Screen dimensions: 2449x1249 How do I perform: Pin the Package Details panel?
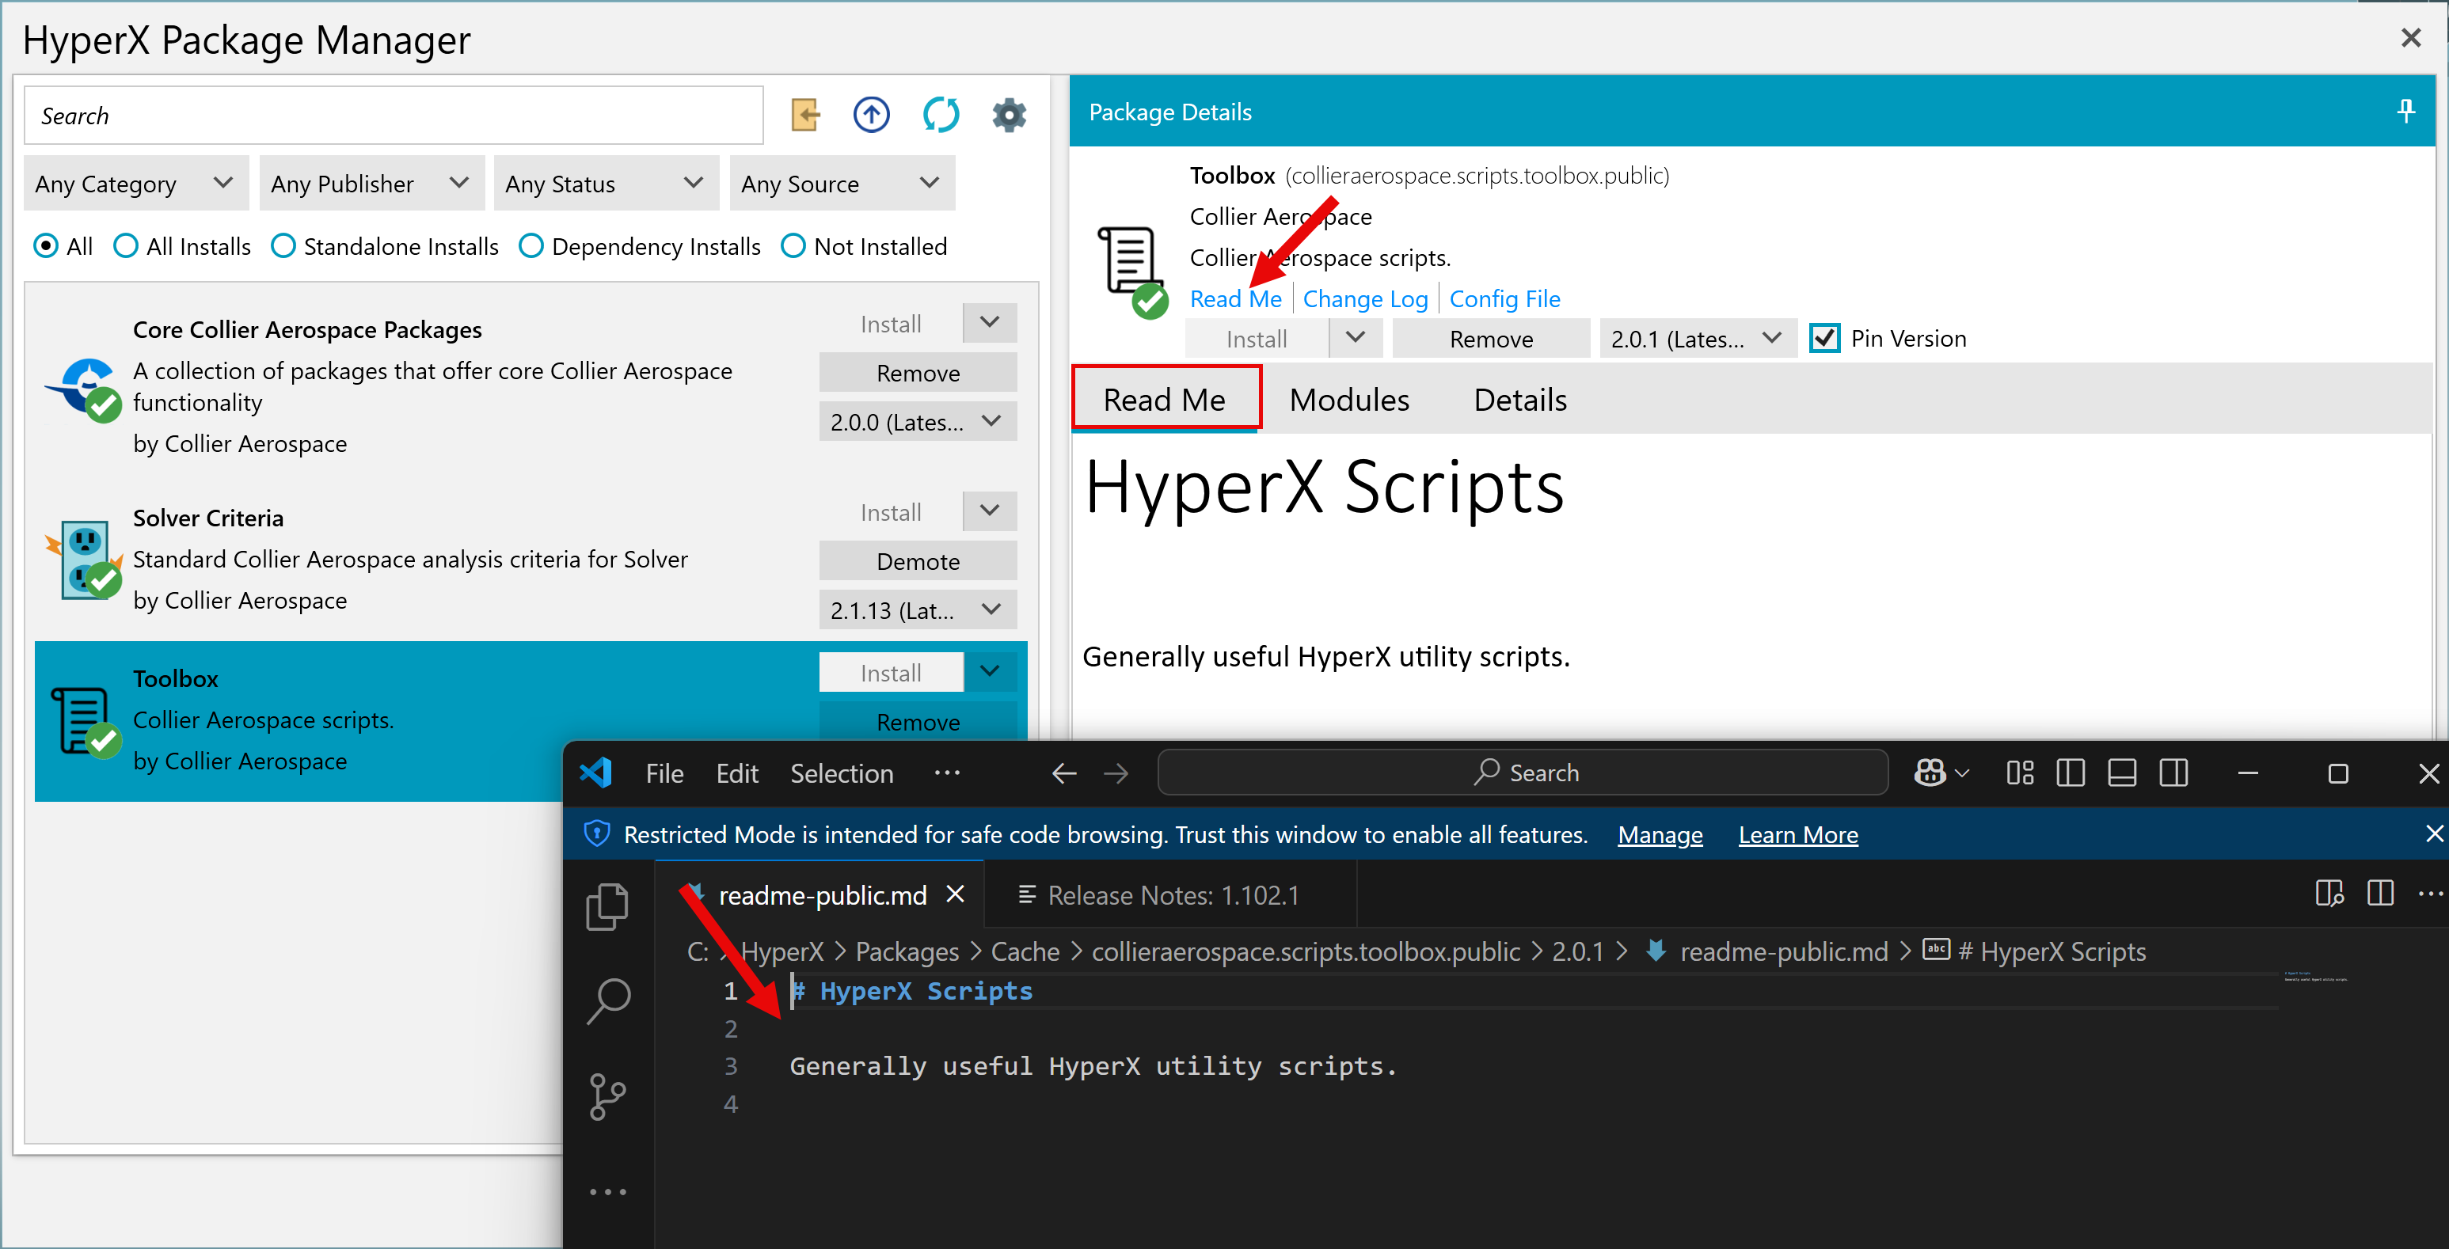pyautogui.click(x=2405, y=112)
